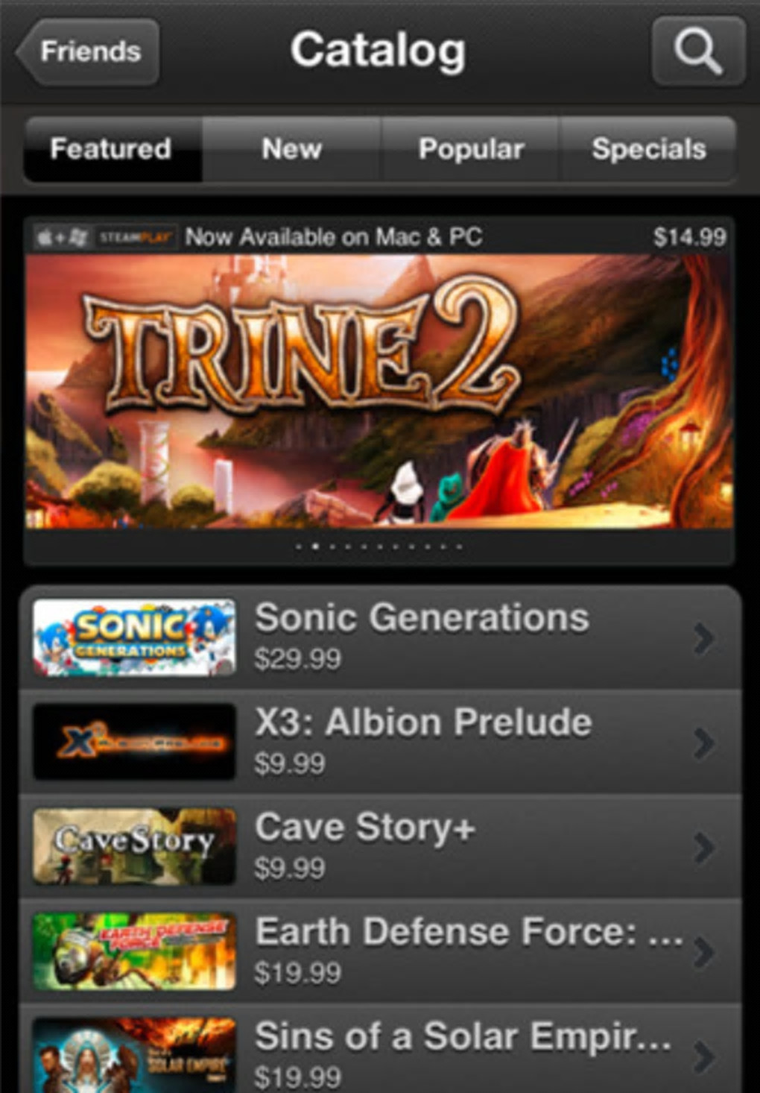Open the Popular tab
The width and height of the screenshot is (760, 1093).
(x=470, y=148)
